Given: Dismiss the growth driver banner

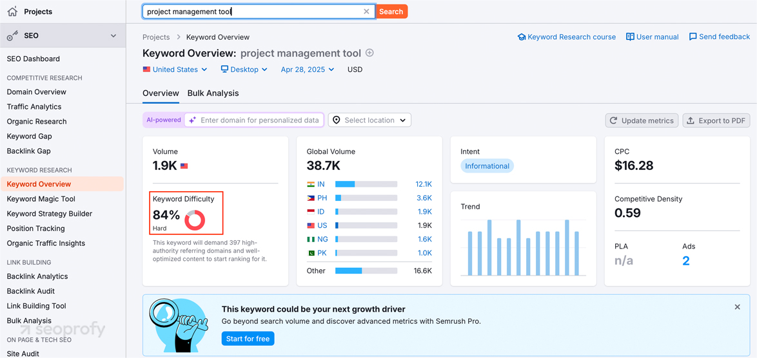Looking at the screenshot, I should coord(737,307).
